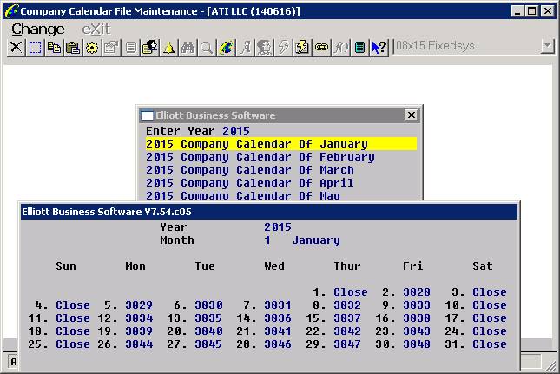Click the person with notes icon
Viewport: 560px width, 374px height.
coord(149,47)
